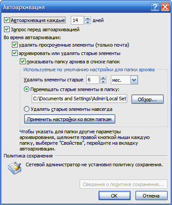Increase 'Удалять элементы старше' value with up arrow
The image size is (172, 205).
point(103,78)
